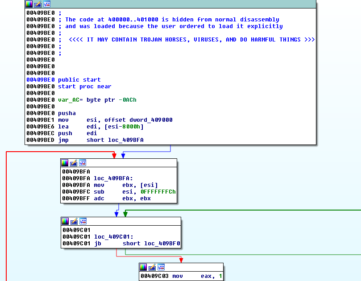This screenshot has width=361, height=281.
Task: Select loc_409BF0 in the jb instruction
Action: tap(162, 244)
